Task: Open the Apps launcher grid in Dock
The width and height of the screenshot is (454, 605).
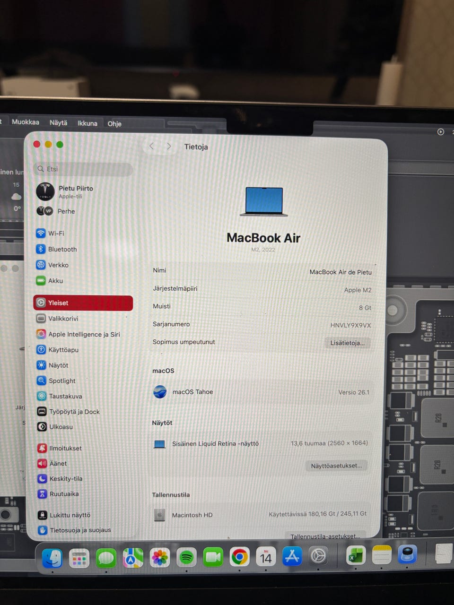Action: point(79,559)
